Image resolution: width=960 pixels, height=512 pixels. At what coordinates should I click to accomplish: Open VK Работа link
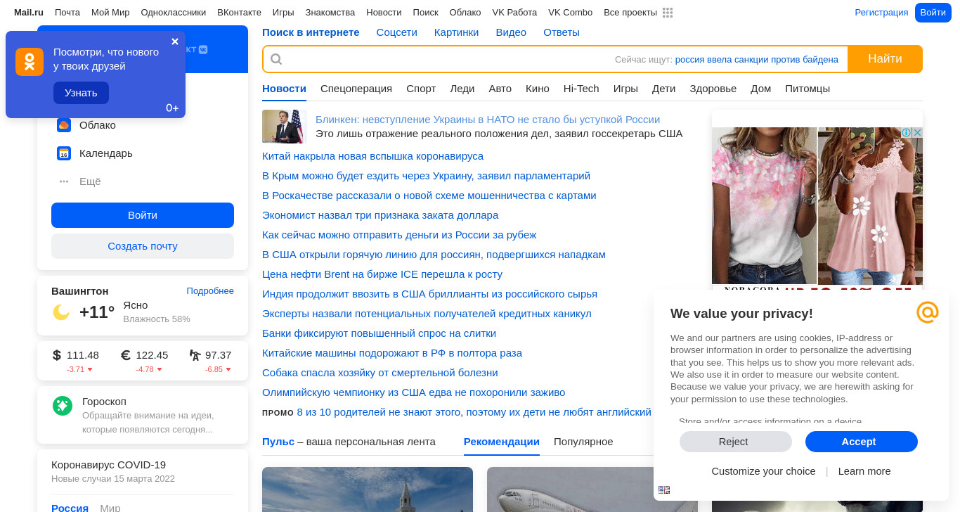point(514,13)
